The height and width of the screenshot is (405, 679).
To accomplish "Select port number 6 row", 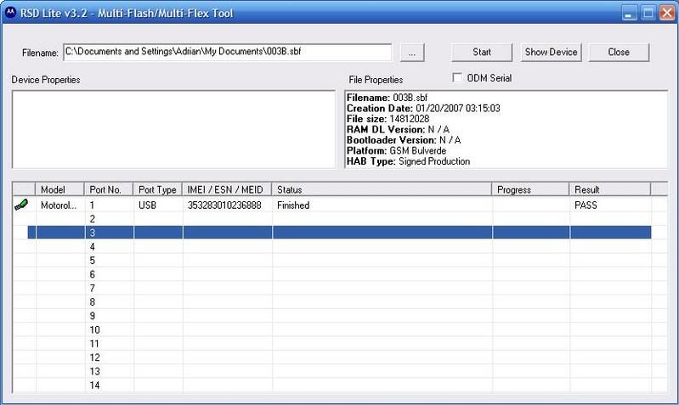I will [340, 274].
